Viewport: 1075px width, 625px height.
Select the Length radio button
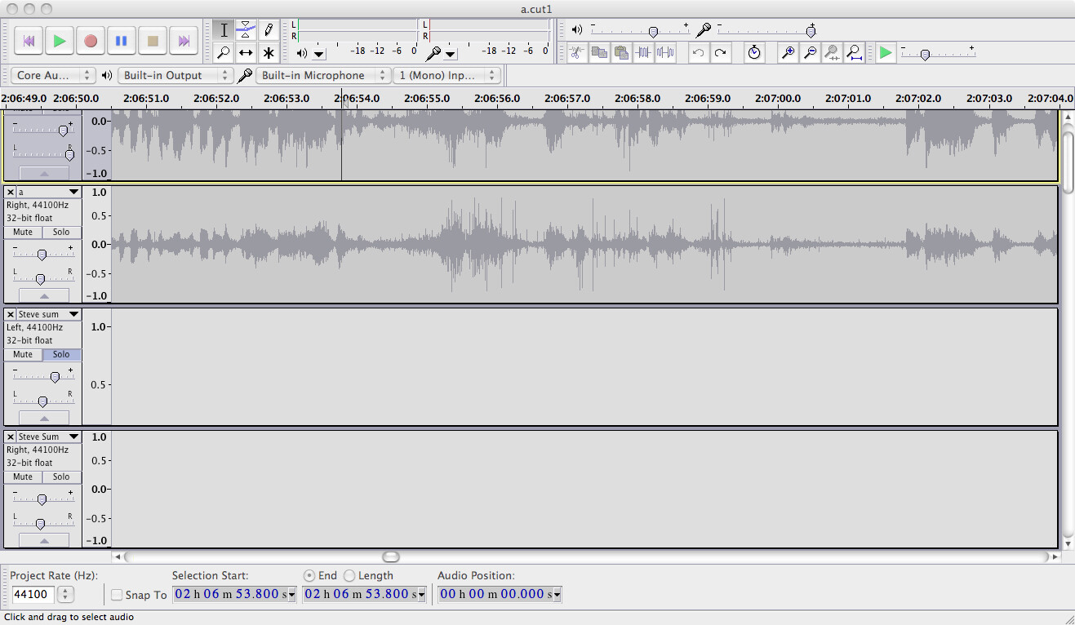[349, 576]
